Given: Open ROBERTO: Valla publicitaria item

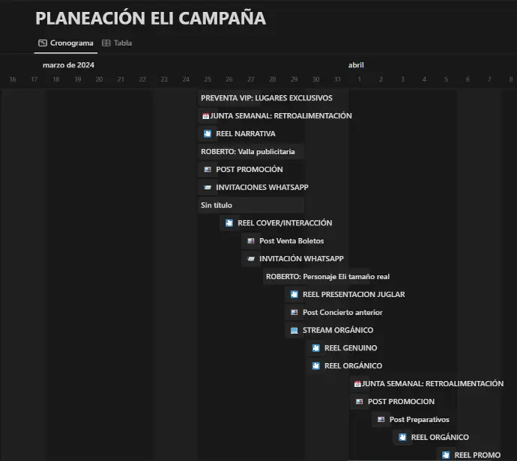Looking at the screenshot, I should (x=251, y=152).
